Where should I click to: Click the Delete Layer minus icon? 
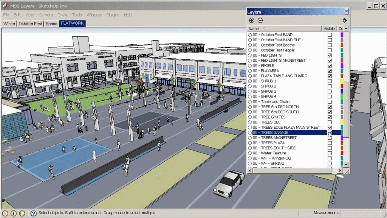[x=260, y=20]
